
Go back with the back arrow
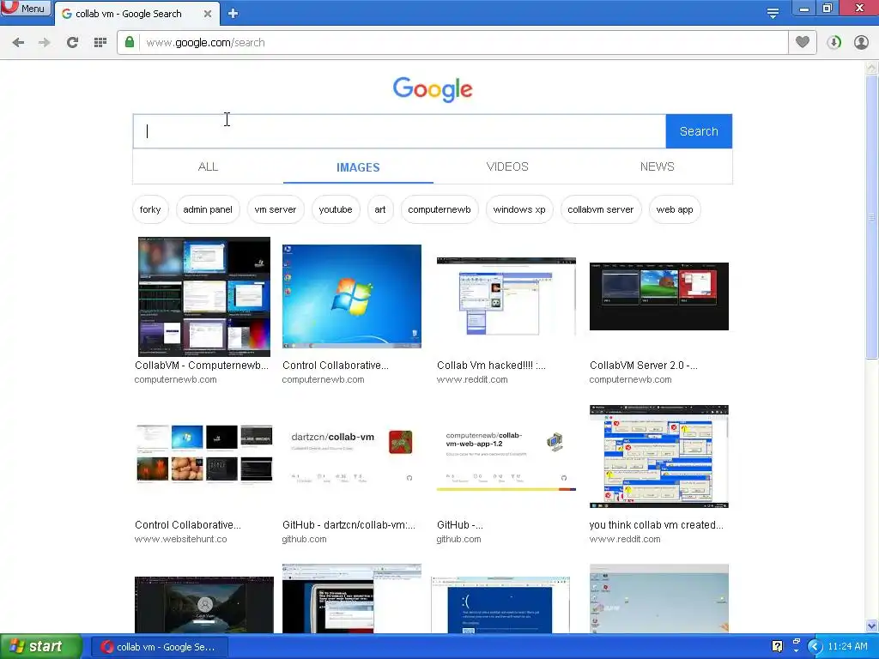18,43
